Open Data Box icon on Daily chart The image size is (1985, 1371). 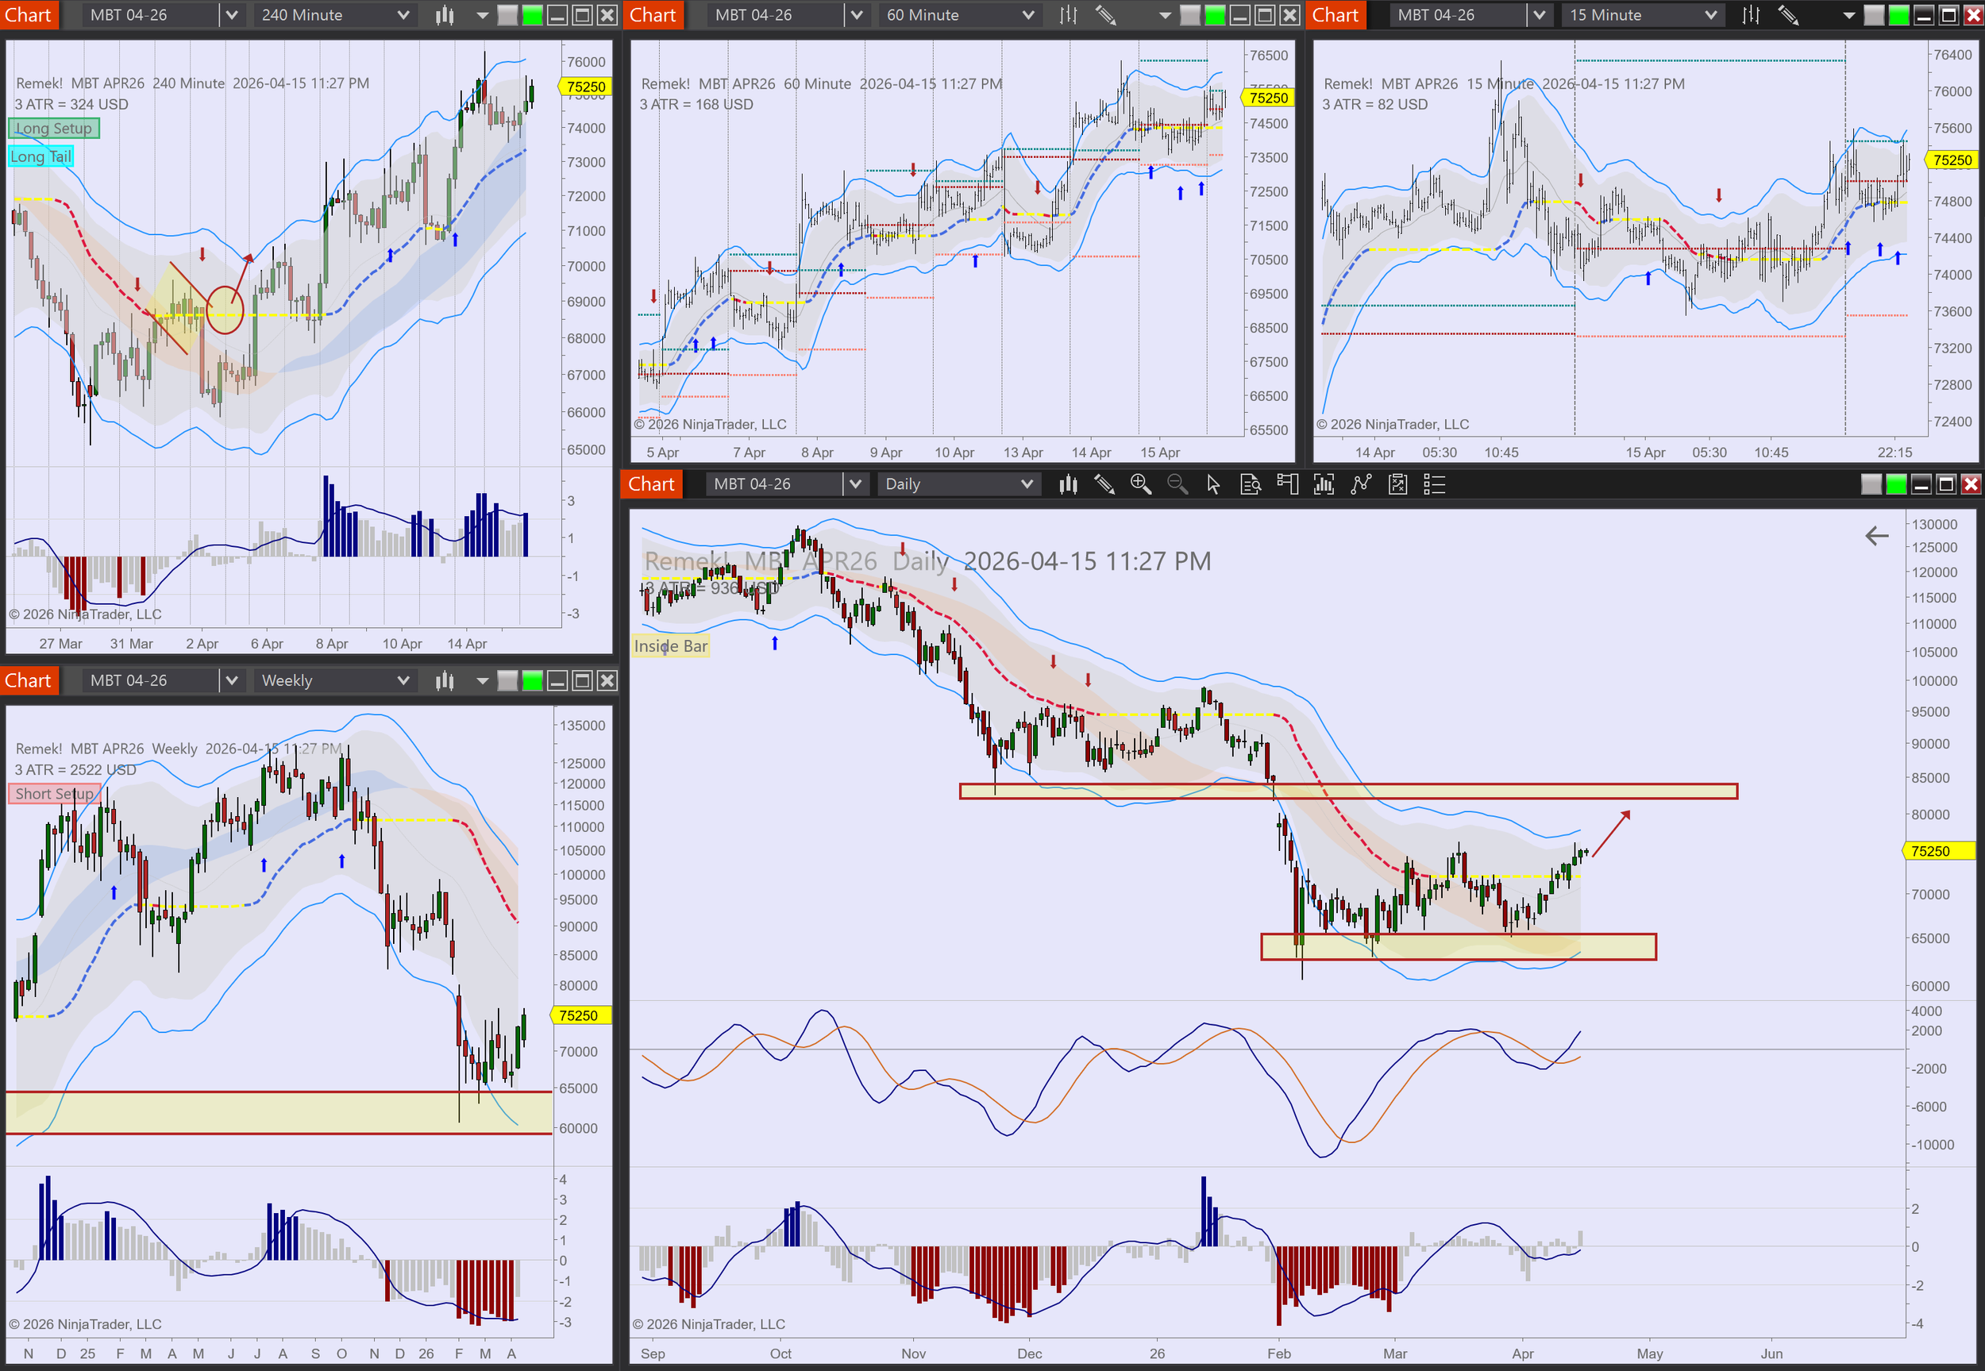(x=1250, y=484)
